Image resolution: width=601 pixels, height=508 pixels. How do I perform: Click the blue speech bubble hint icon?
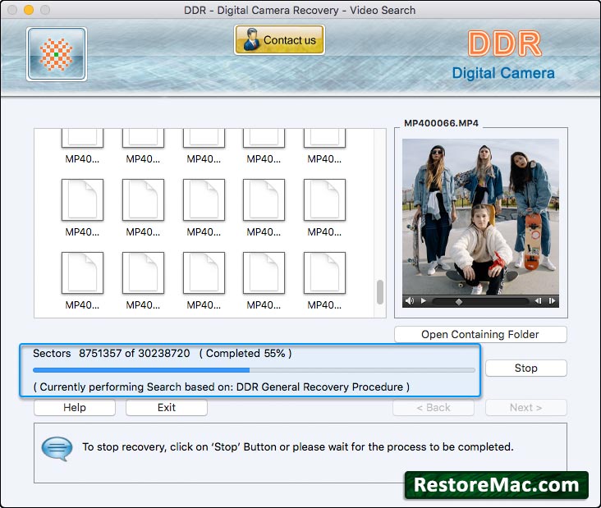[57, 449]
